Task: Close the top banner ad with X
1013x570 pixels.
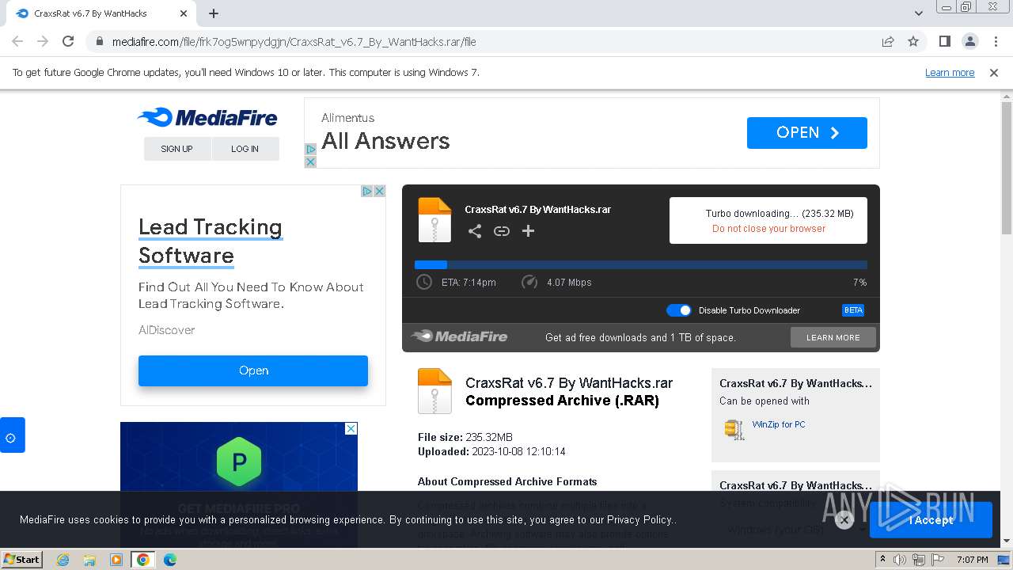Action: tap(310, 161)
